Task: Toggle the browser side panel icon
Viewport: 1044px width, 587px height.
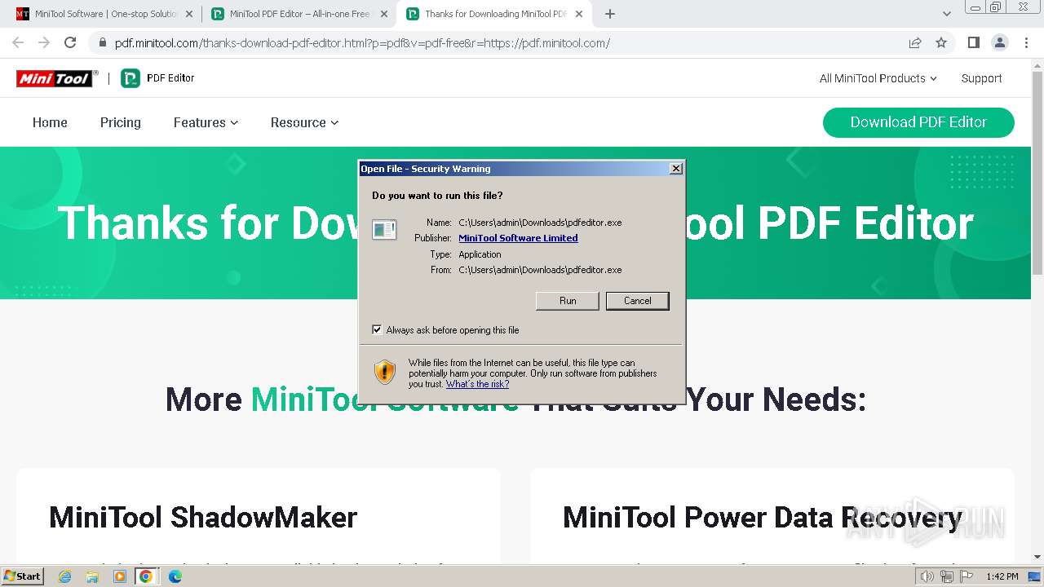Action: pyautogui.click(x=973, y=42)
